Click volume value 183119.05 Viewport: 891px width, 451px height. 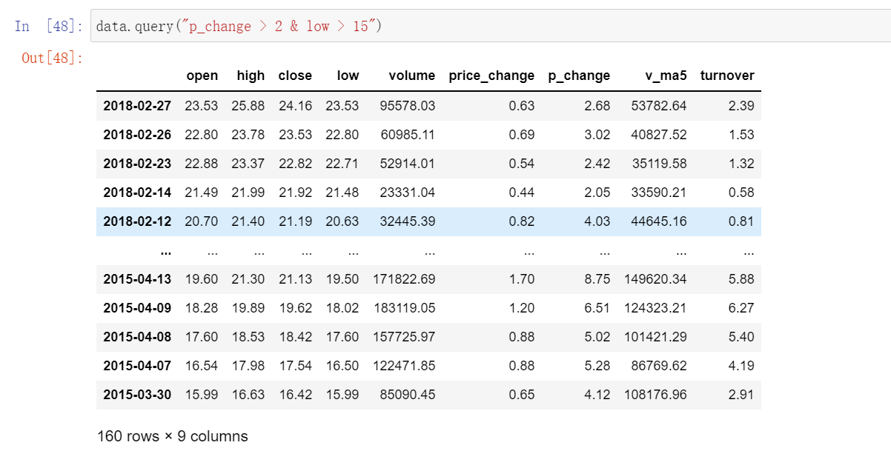404,308
